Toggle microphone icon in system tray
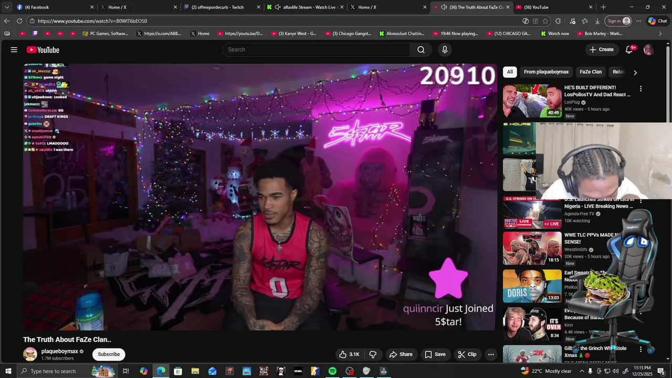The height and width of the screenshot is (378, 672). [590, 371]
